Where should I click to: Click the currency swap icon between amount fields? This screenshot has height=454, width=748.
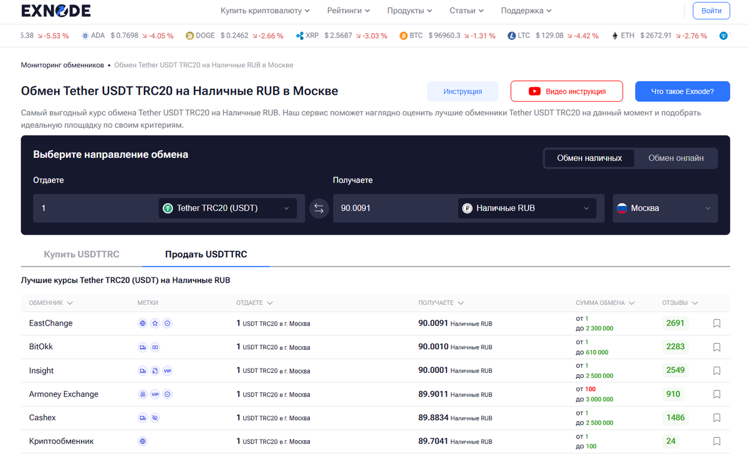(319, 208)
